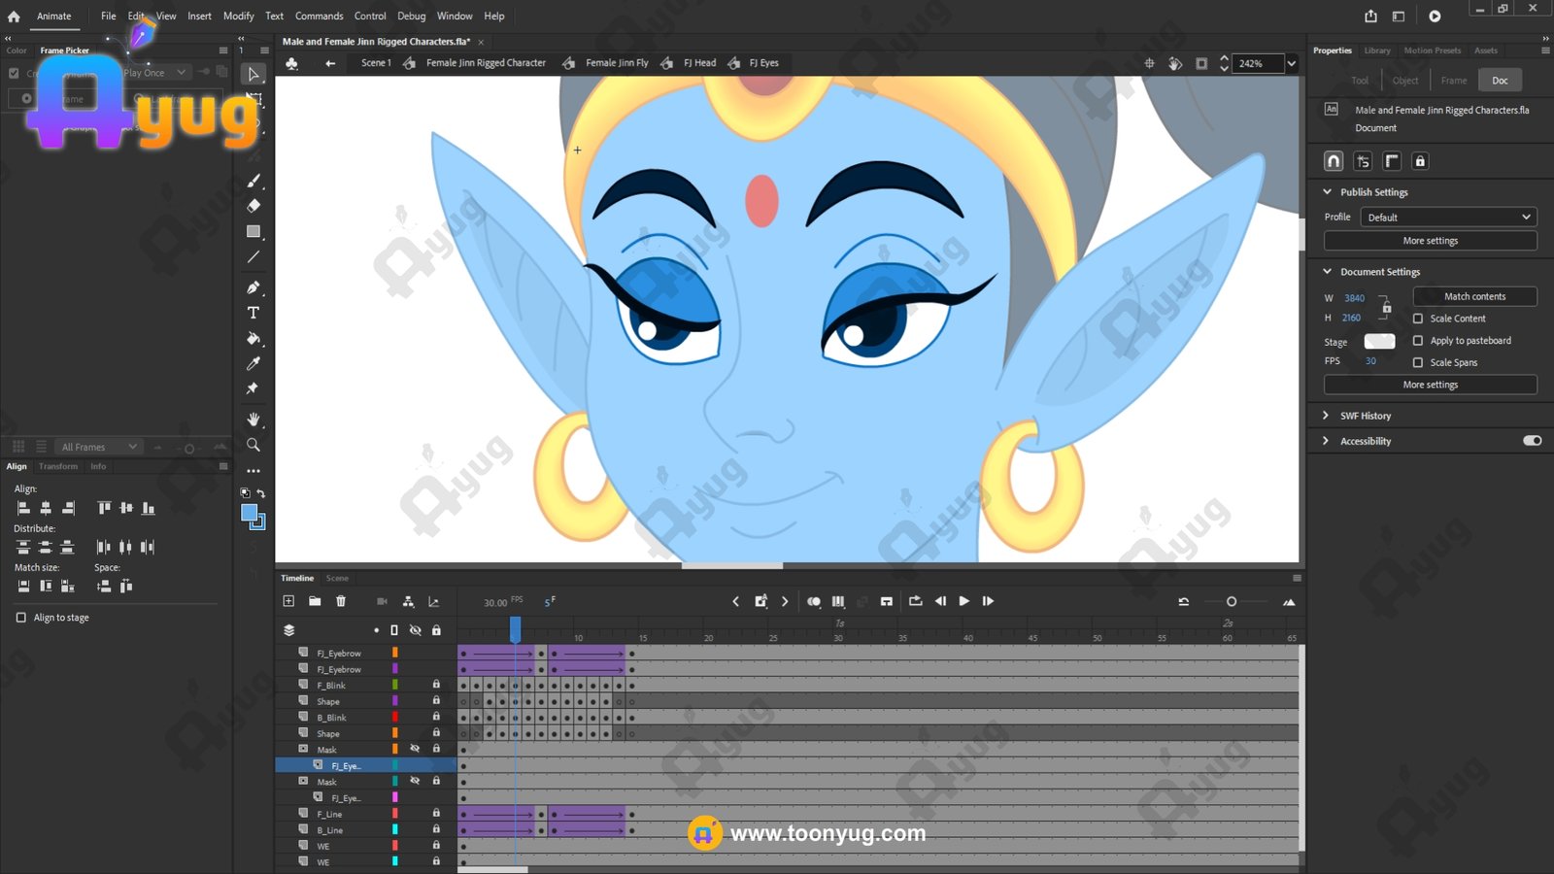Select the Eyedropper tool
This screenshot has height=874, width=1554.
point(253,363)
